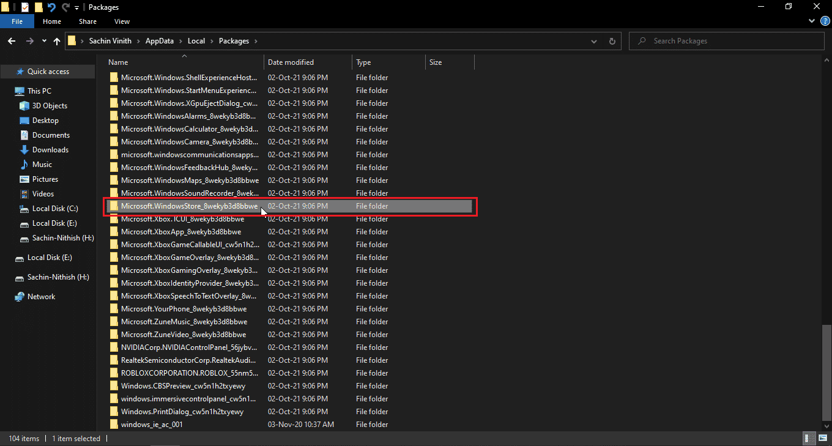Click the Back navigation arrow

(11, 41)
